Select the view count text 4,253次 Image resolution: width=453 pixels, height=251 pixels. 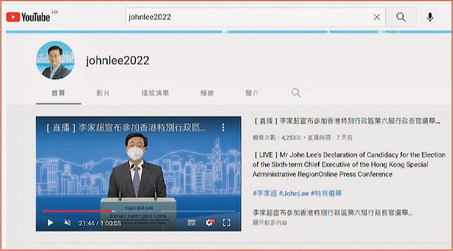(291, 138)
